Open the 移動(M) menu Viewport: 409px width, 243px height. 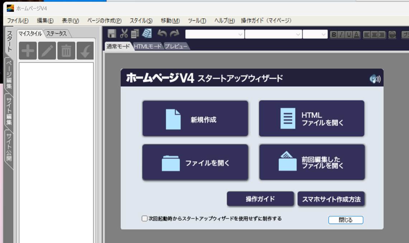[170, 20]
